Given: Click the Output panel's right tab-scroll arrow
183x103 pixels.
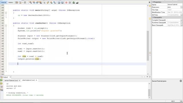Looking at the screenshot, I should click(145, 77).
